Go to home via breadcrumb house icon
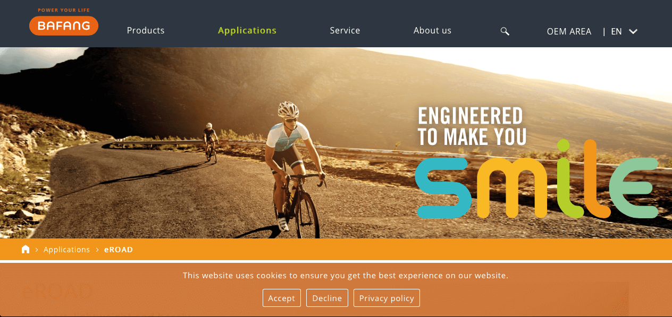The width and height of the screenshot is (672, 317). [x=26, y=249]
